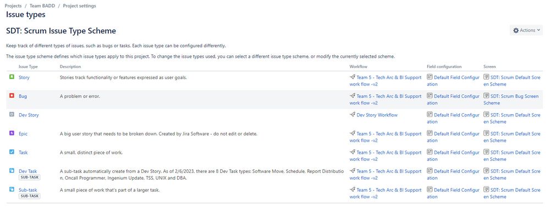
Task: Click the 'A problem or error.' description
Action: point(80,96)
